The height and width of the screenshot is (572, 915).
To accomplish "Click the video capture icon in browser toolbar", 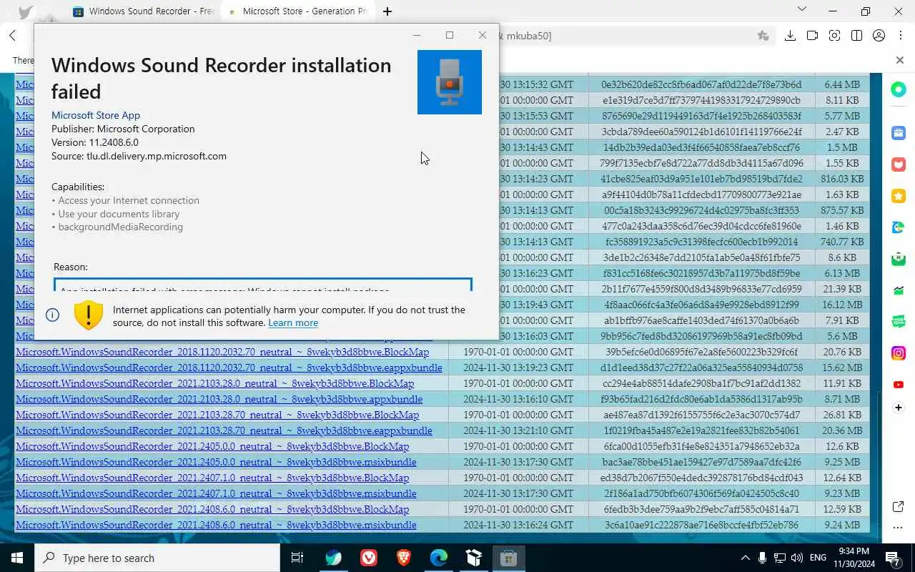I will (x=812, y=36).
